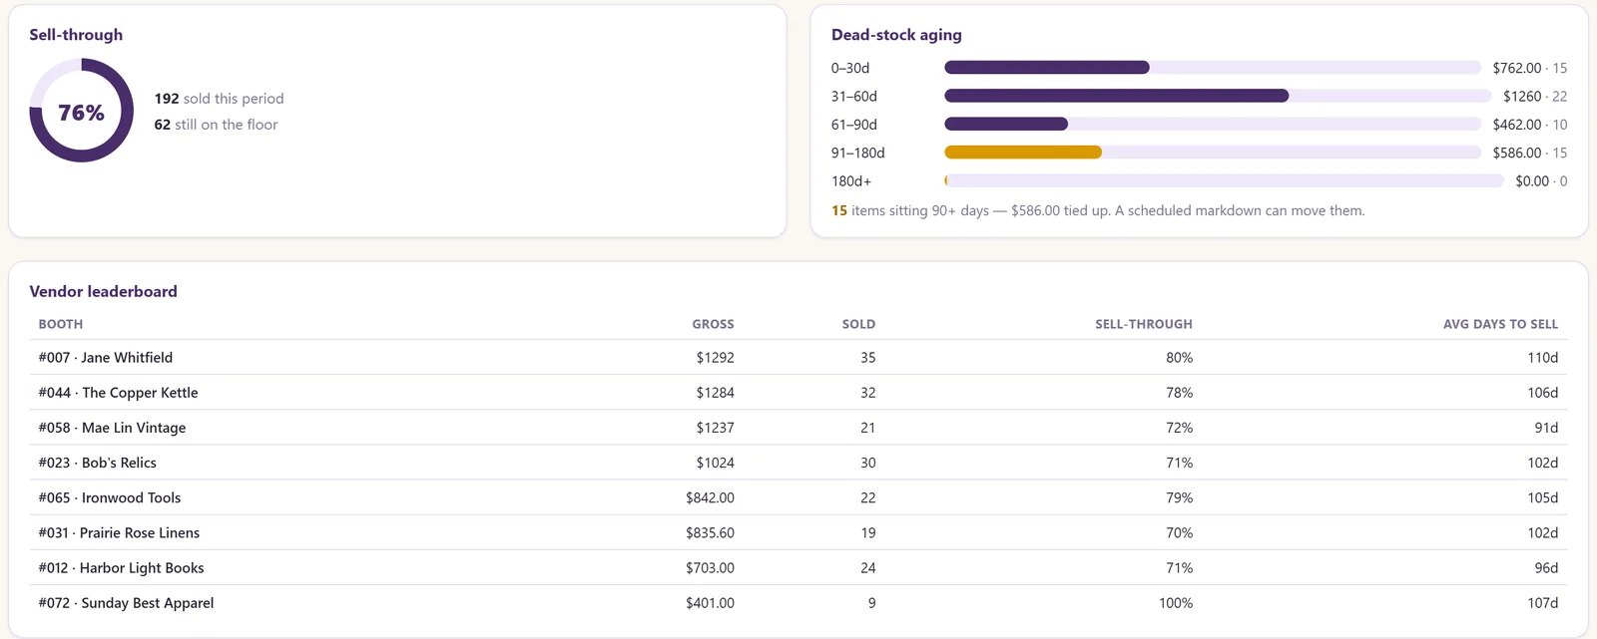Screen dimensions: 1597x639
Task: Click the 100% sell-through cell
Action: [1176, 603]
